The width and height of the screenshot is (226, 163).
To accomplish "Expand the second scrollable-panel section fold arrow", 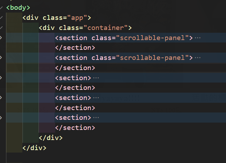I will pyautogui.click(x=1, y=57).
